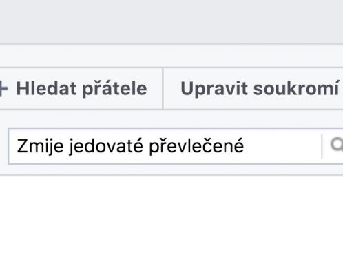Click empty space after převlečené in search box
This screenshot has width=343, height=262.
[x=282, y=146]
